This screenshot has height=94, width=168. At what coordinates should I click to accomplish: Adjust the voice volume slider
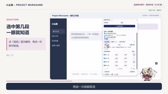[109, 39]
